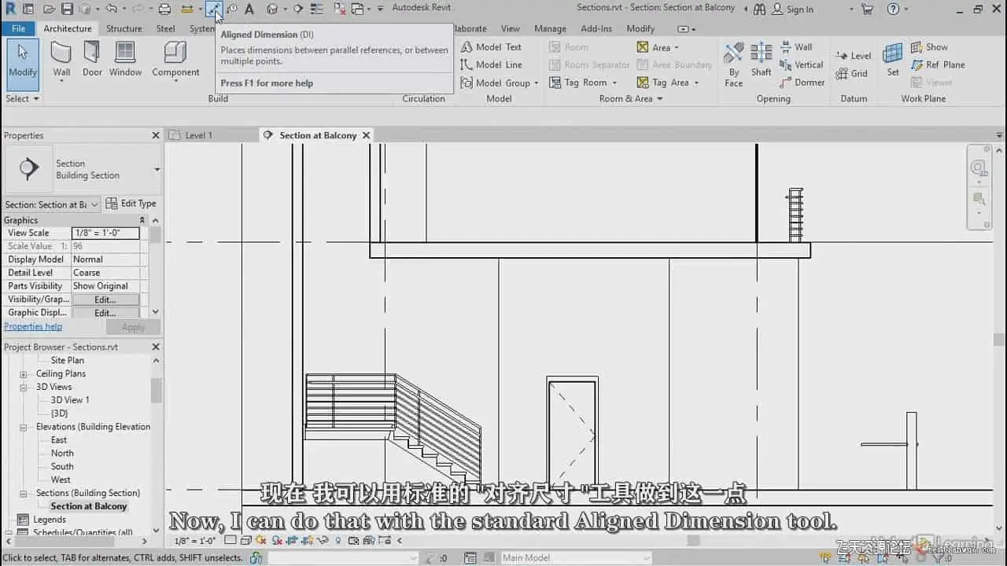Viewport: 1007px width, 566px height.
Task: Switch to the Structure ribbon tab
Action: (124, 29)
